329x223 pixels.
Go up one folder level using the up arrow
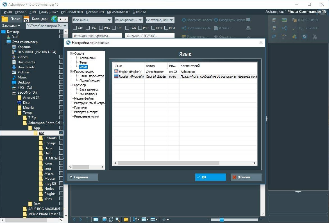click(x=87, y=219)
